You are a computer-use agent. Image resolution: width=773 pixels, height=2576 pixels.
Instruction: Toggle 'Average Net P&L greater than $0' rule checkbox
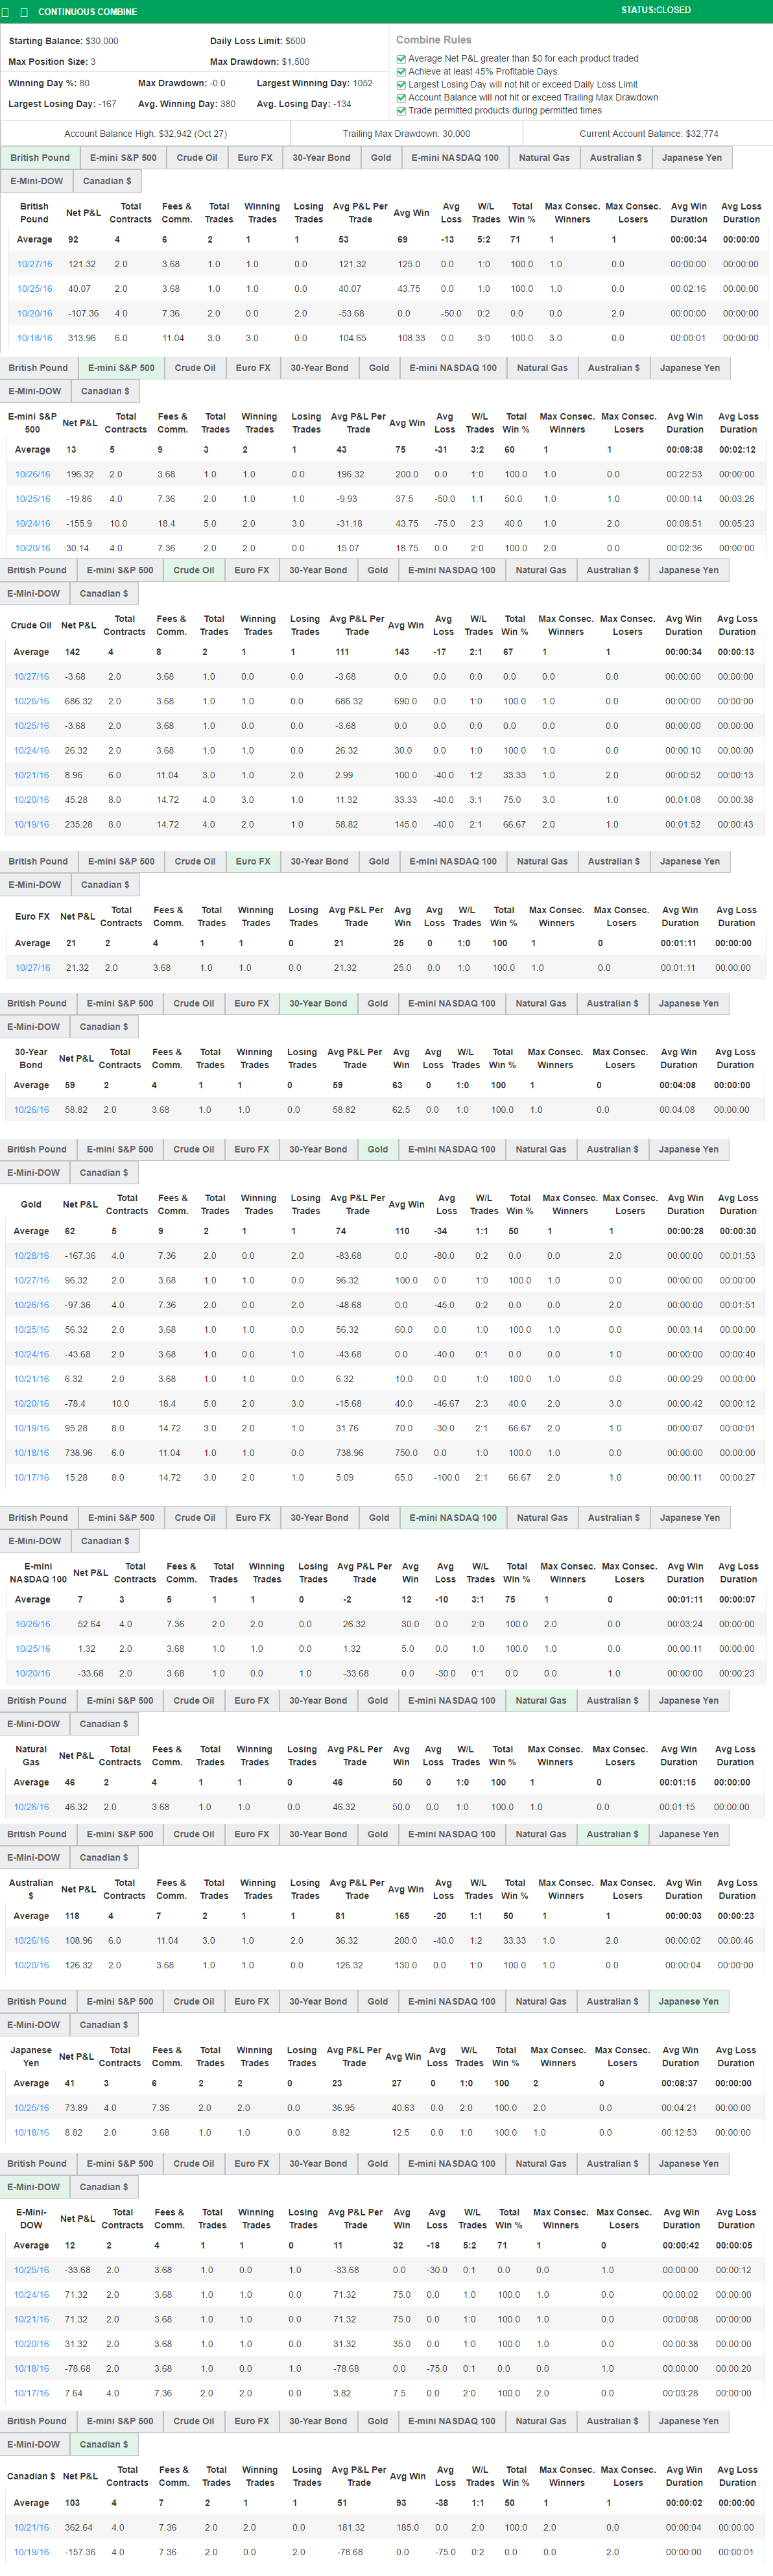point(401,59)
